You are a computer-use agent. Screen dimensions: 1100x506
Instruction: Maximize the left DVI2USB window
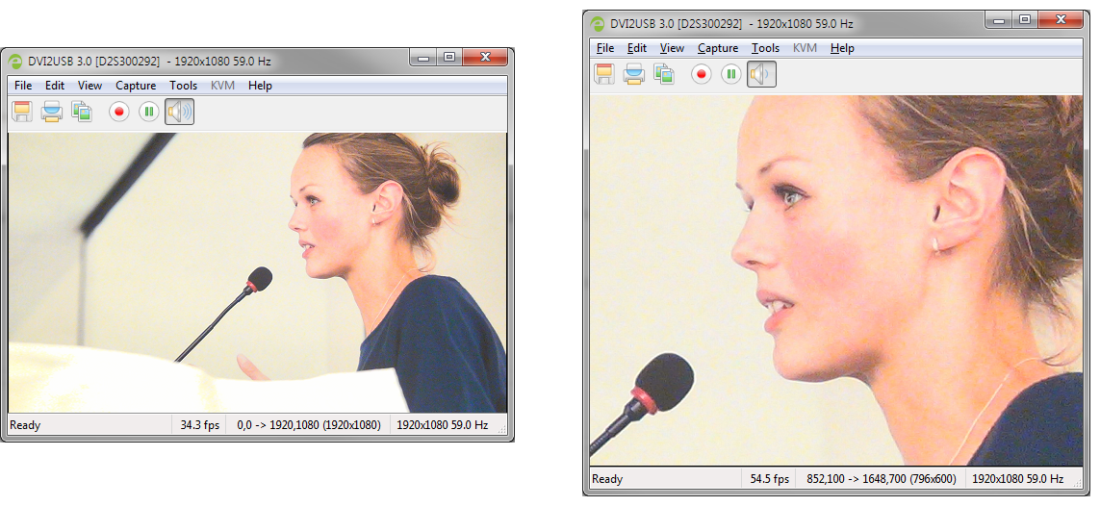[449, 58]
